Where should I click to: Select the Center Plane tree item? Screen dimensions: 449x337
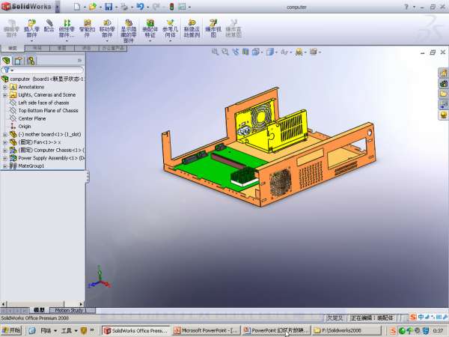tap(31, 118)
